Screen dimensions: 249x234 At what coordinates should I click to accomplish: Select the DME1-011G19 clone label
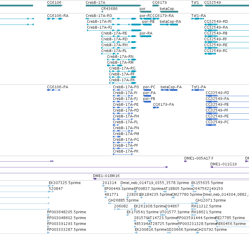click(x=224, y=164)
